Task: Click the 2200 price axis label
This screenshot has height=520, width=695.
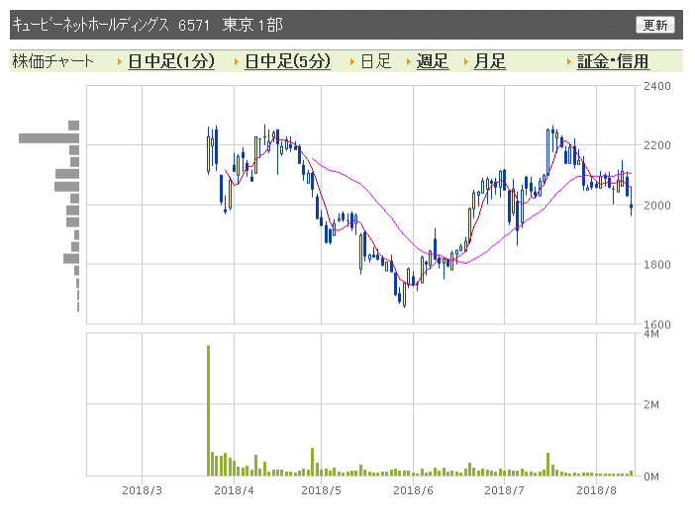Action: pyautogui.click(x=656, y=145)
